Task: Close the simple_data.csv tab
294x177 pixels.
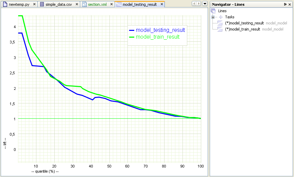Action: [x=77, y=4]
